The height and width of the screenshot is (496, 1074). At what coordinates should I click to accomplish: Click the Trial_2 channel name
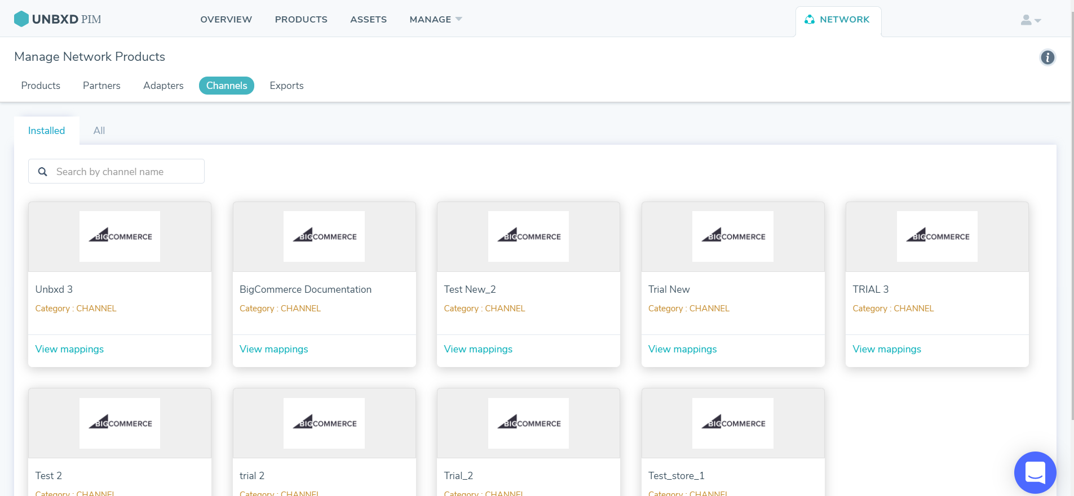[x=458, y=476]
